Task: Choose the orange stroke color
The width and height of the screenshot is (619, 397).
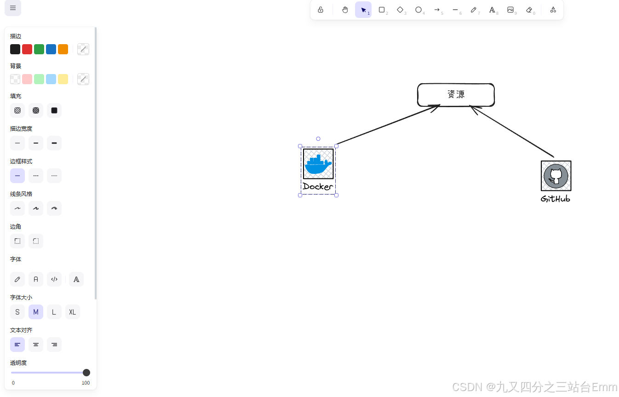Action: pos(63,49)
